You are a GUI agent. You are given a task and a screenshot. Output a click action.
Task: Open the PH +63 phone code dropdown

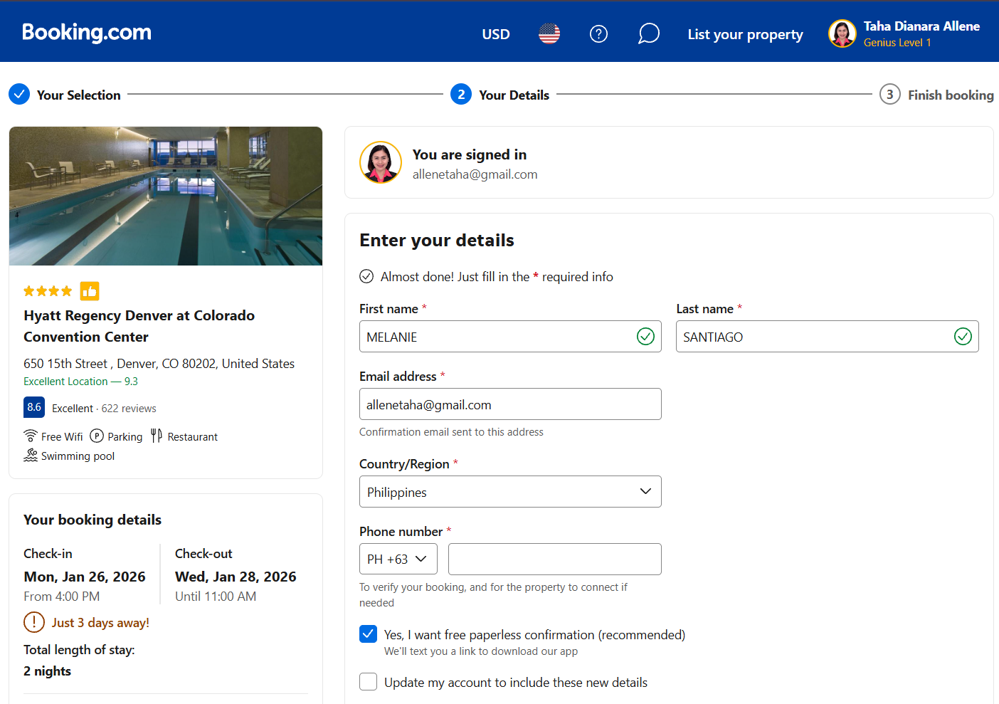(398, 559)
